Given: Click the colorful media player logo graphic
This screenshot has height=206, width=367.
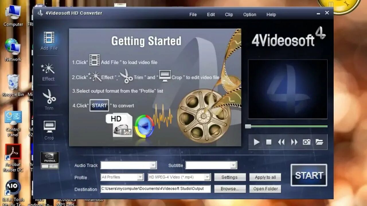Looking at the screenshot, I should (144, 126).
